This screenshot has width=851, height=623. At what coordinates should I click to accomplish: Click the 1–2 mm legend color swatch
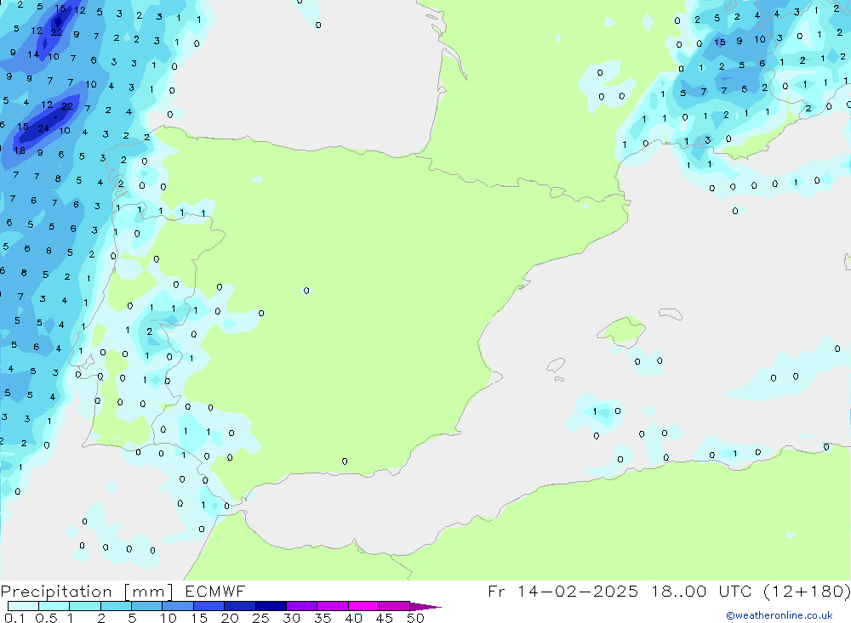pyautogui.click(x=85, y=606)
